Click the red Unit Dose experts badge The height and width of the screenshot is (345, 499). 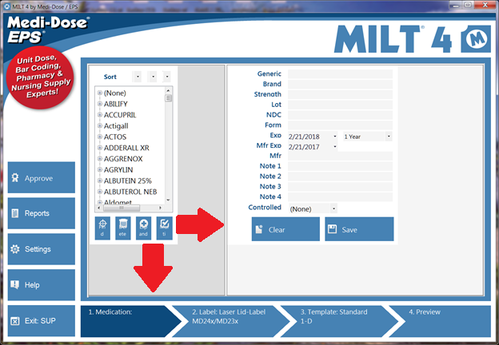(x=40, y=77)
